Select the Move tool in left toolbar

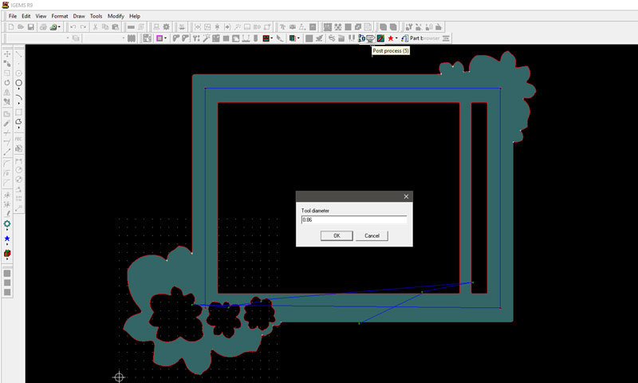(7, 53)
